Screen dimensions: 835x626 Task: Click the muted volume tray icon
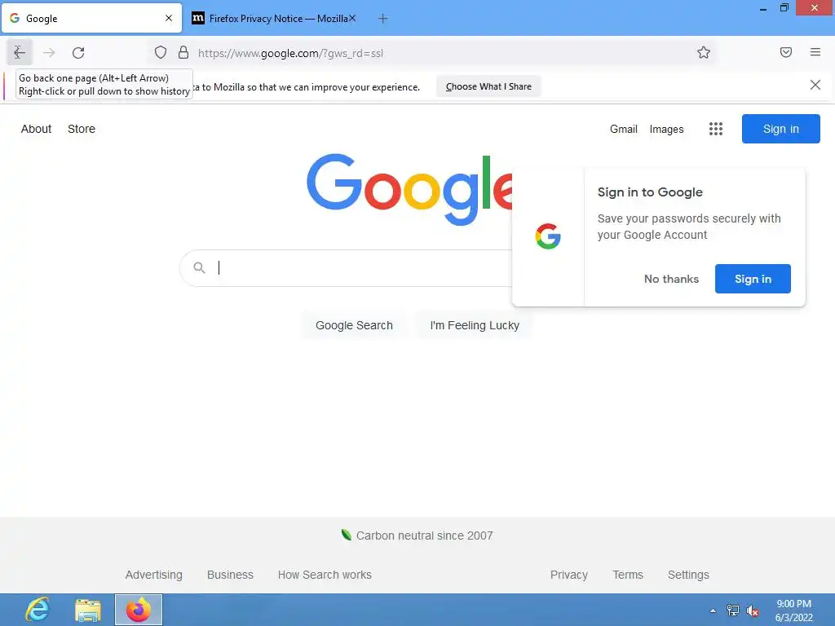pyautogui.click(x=753, y=611)
